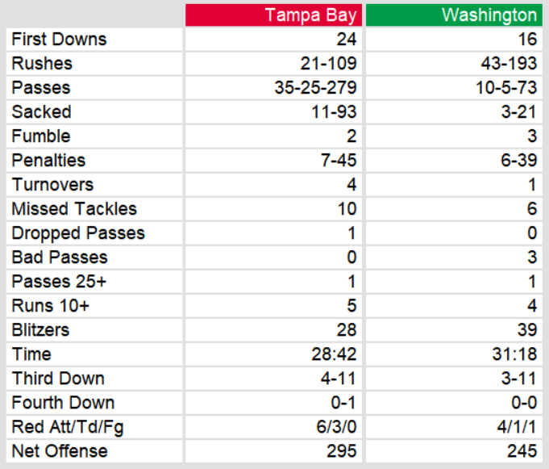The image size is (549, 469).
Task: Select the First Downs row label
Action: (x=59, y=40)
